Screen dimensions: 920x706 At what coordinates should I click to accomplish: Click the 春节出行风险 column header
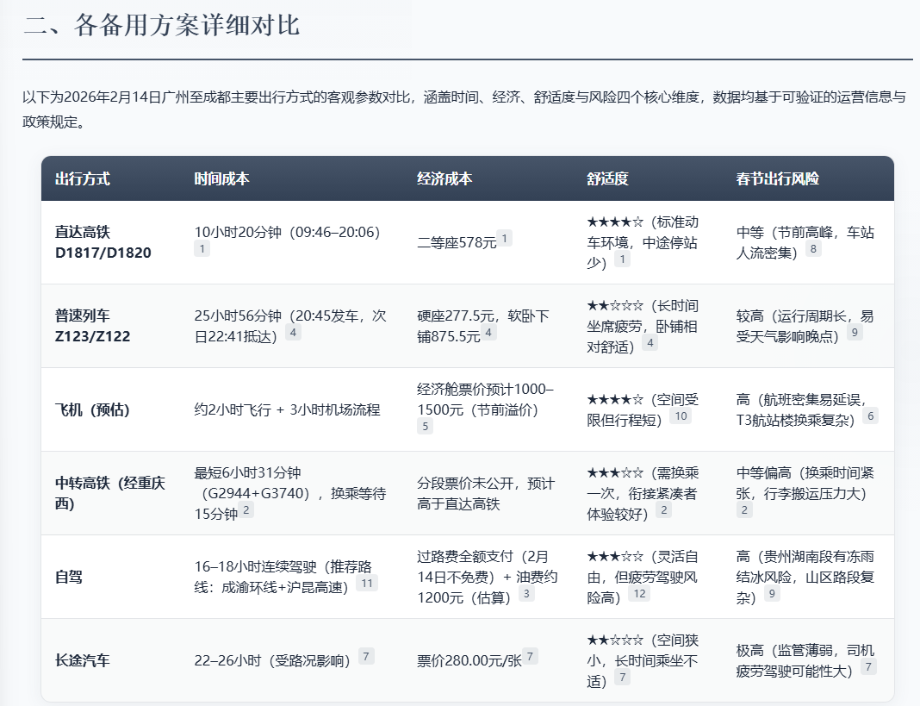[777, 179]
